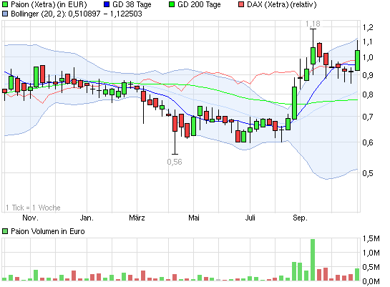Select the 'DAX (Xetra) (relativ)' legend label
The image size is (390, 287).
281,4
